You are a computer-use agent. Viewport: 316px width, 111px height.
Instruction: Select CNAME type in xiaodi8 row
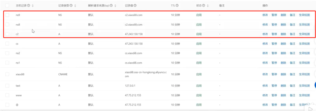[x=63, y=74]
